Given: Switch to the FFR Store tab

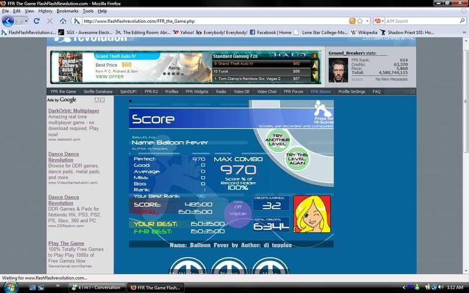Looking at the screenshot, I should click(x=321, y=91).
